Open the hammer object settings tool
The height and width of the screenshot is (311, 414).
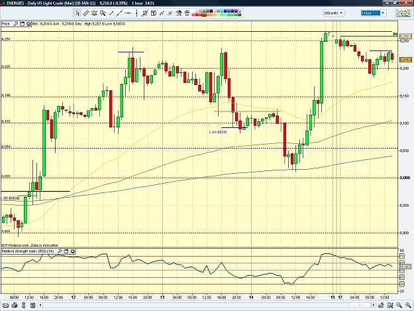(x=179, y=13)
